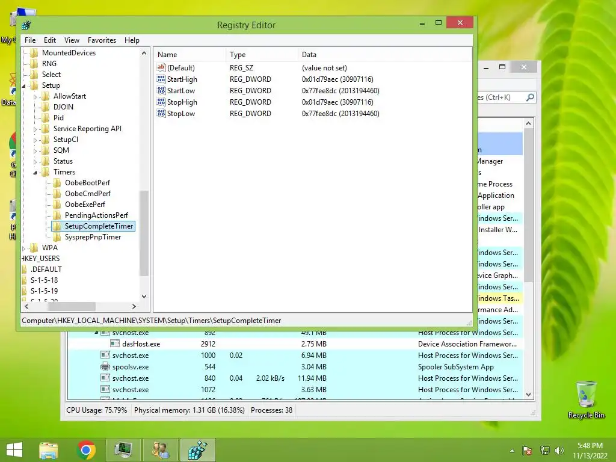Show hidden tray icons arrow
Screen dimensions: 616x462
[512, 451]
